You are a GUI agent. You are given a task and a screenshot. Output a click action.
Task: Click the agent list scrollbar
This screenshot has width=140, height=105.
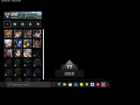click(x=43, y=54)
